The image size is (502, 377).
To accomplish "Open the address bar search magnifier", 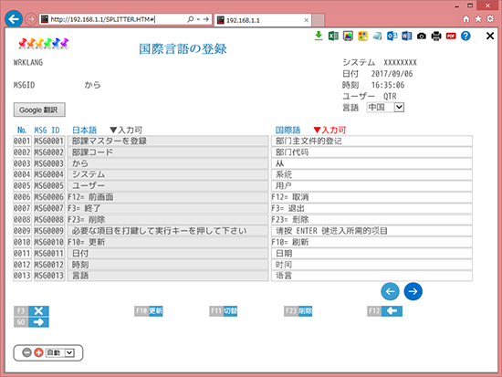I will [x=191, y=19].
